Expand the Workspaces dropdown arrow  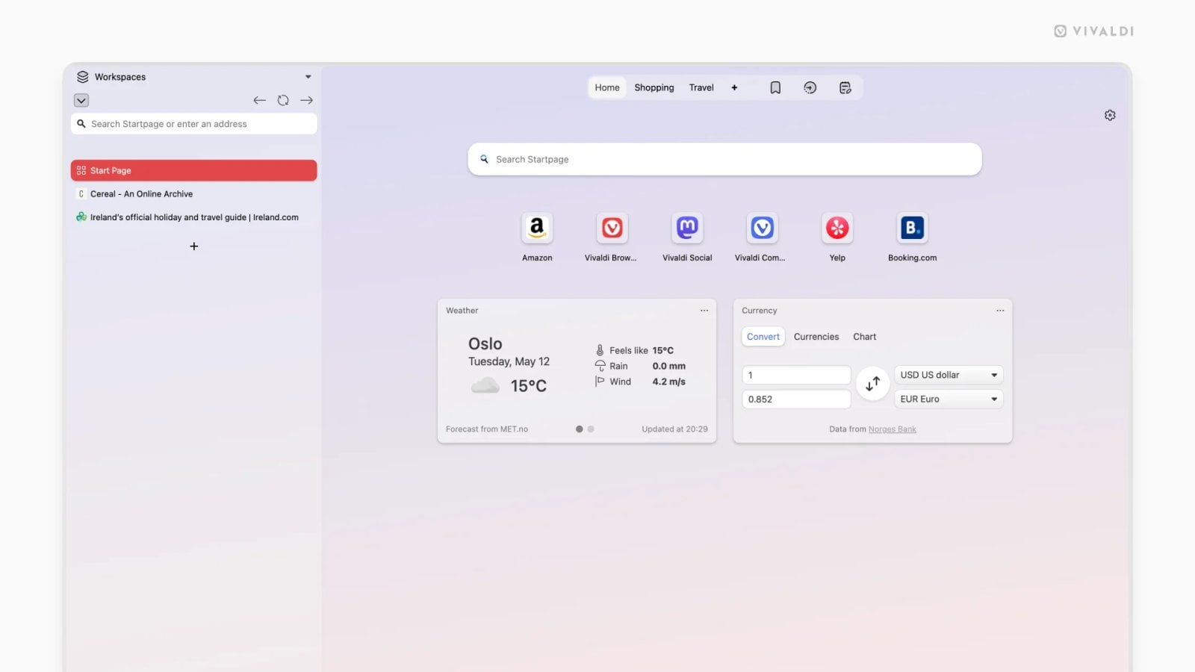point(308,77)
